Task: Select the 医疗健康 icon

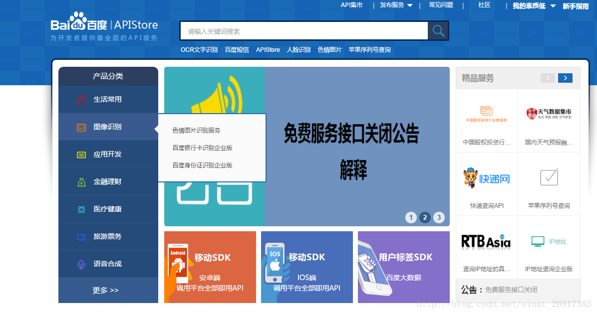Action: click(81, 209)
